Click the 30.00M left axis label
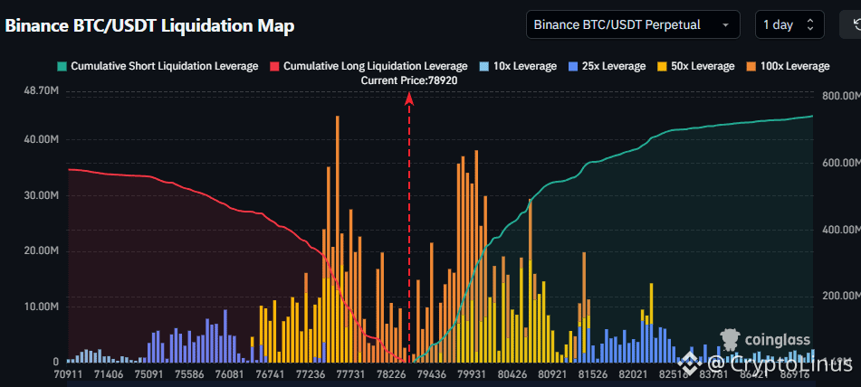The height and width of the screenshot is (387, 861). point(41,195)
